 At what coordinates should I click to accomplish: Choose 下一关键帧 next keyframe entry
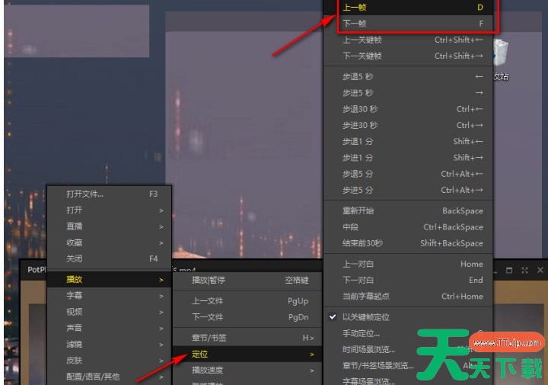[x=408, y=56]
